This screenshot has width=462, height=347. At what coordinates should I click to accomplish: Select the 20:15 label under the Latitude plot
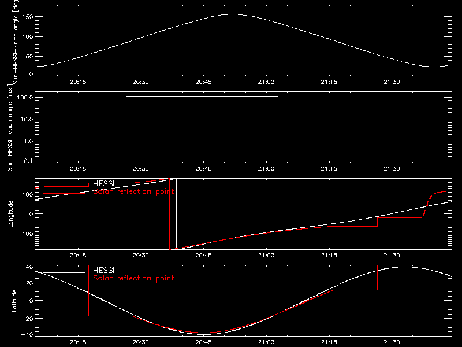click(78, 342)
